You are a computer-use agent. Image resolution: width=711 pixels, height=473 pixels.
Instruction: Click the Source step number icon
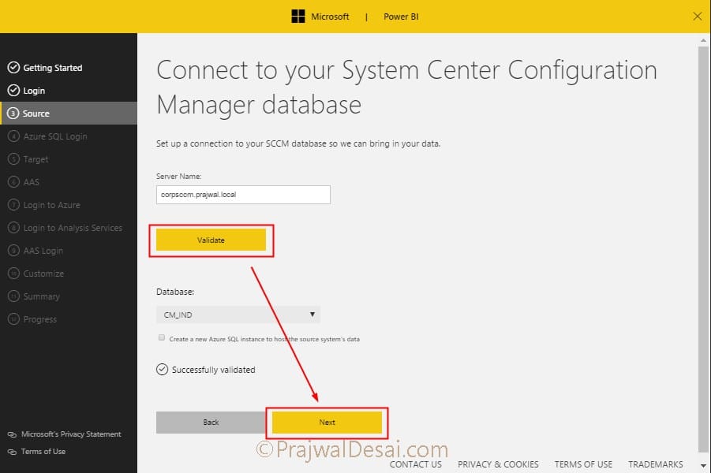[13, 114]
